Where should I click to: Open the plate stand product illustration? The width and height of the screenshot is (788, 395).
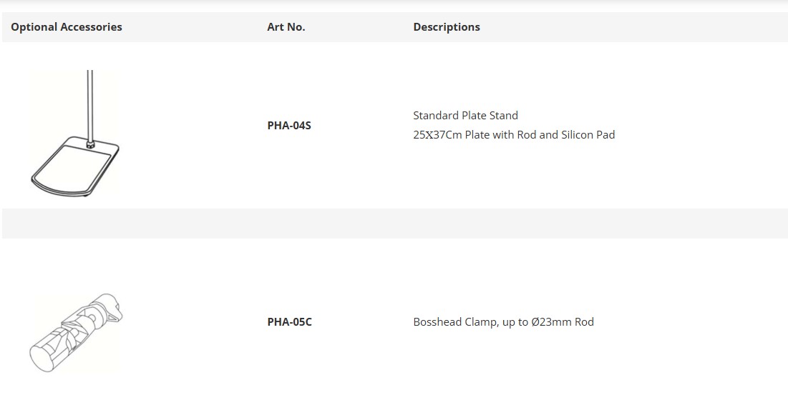[75, 133]
